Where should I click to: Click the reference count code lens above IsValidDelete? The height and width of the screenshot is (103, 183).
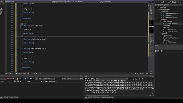pyautogui.click(x=23, y=24)
